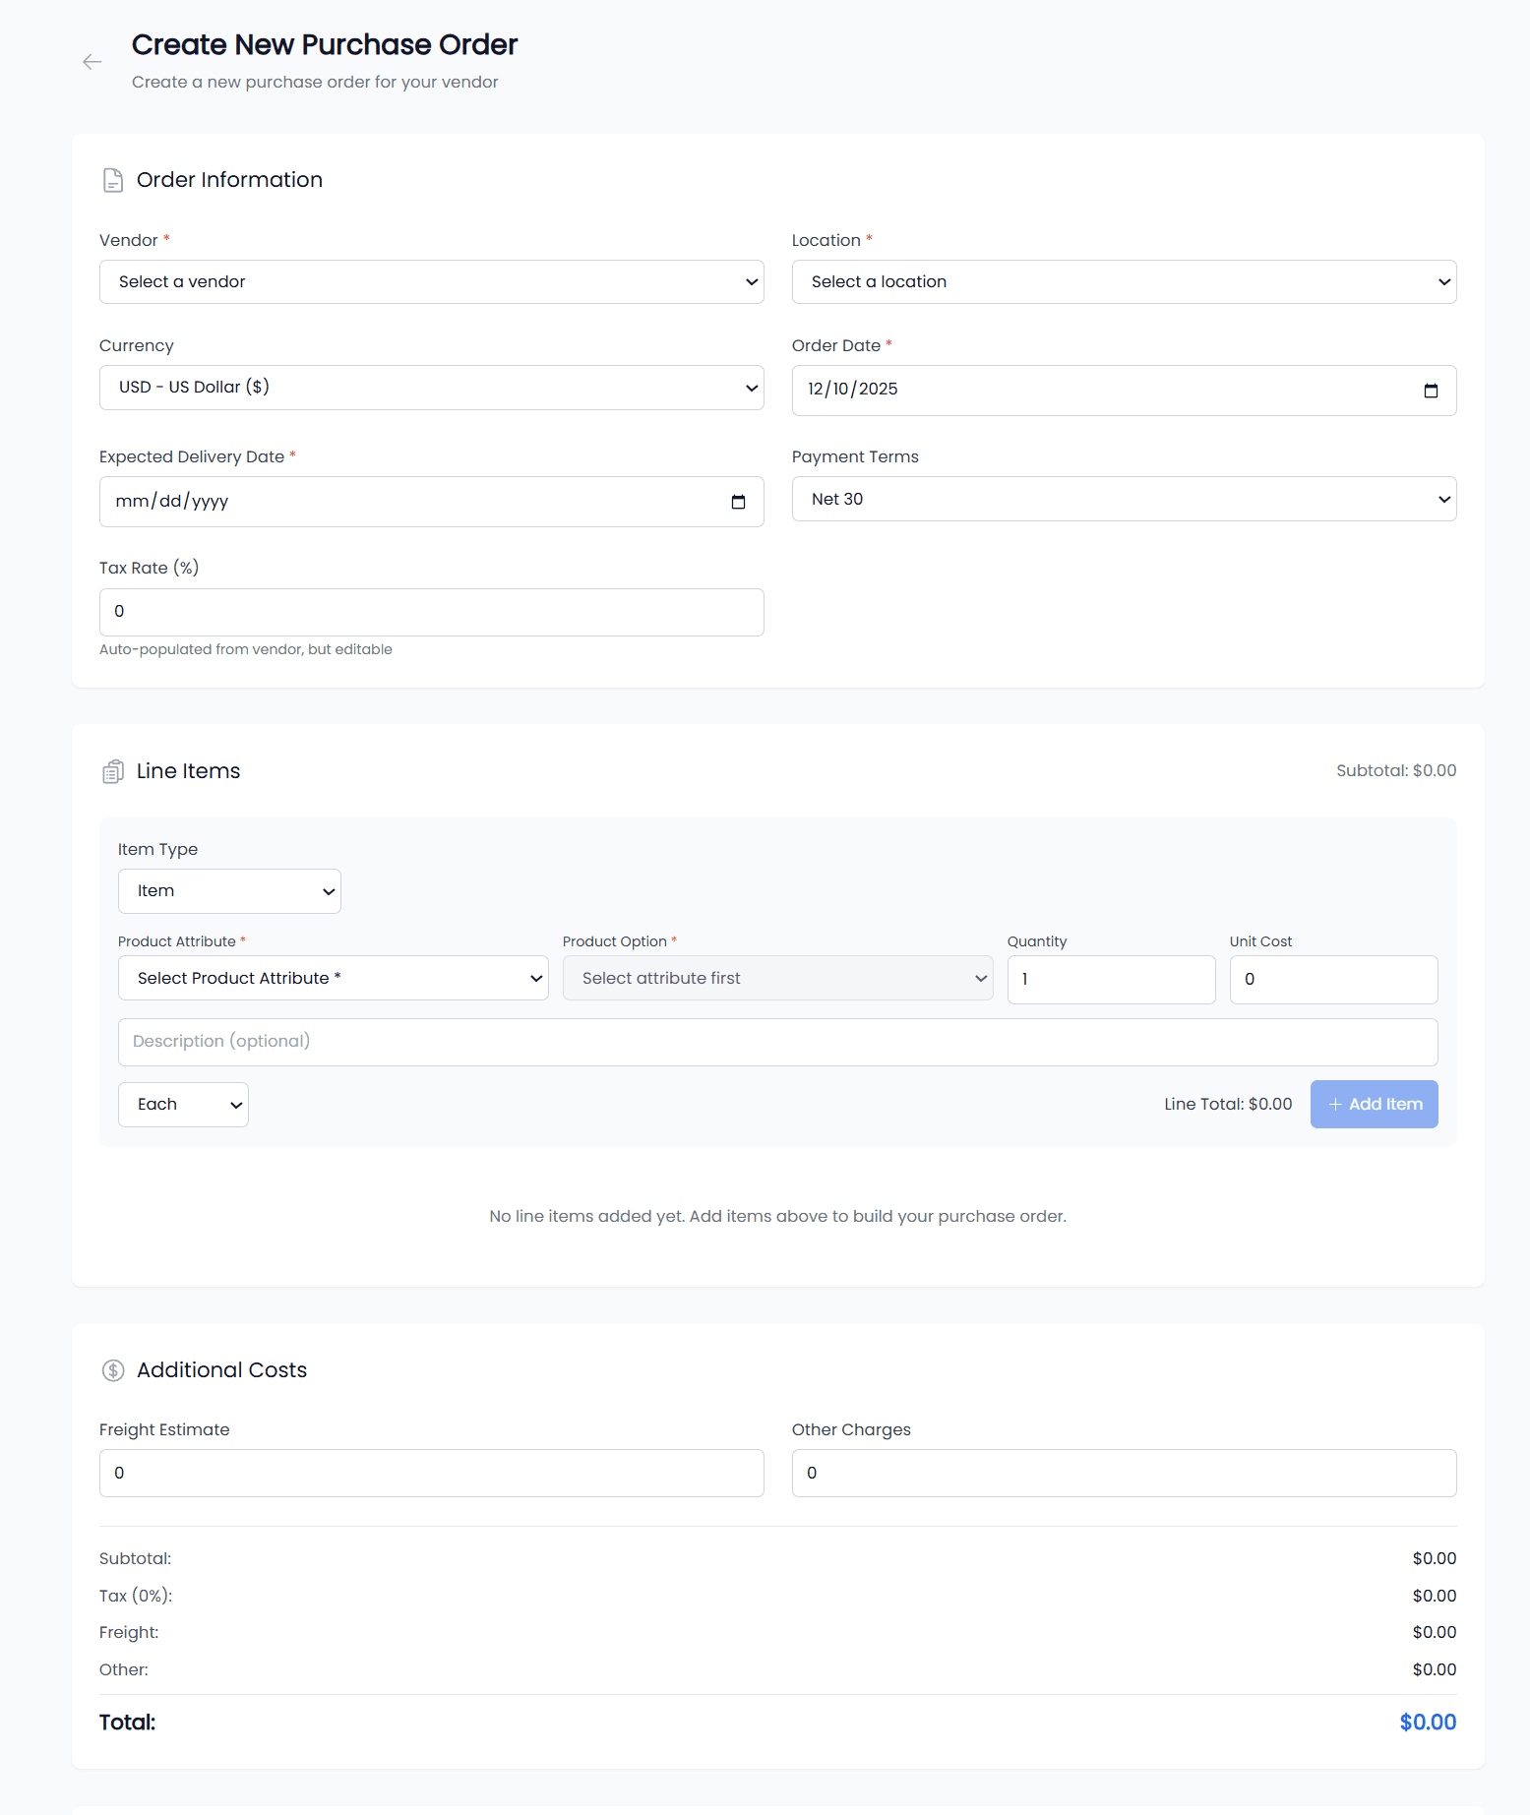Click the 'Tax (0%):' summary label
1530x1815 pixels.
pyautogui.click(x=136, y=1596)
